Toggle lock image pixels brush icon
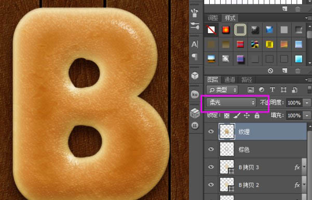 237,115
